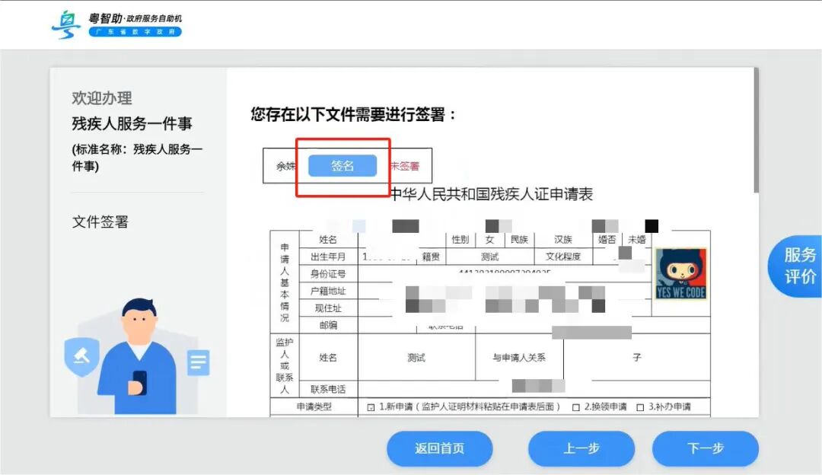The height and width of the screenshot is (475, 822).
Task: Click the blue 签名 button
Action: (342, 166)
